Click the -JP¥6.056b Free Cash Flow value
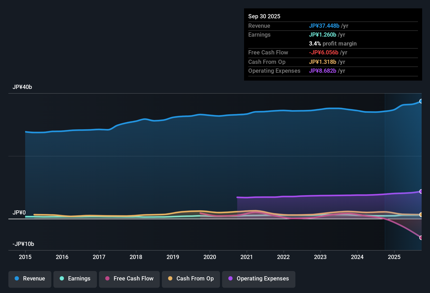Screen dimensions: 430x293 (324, 53)
